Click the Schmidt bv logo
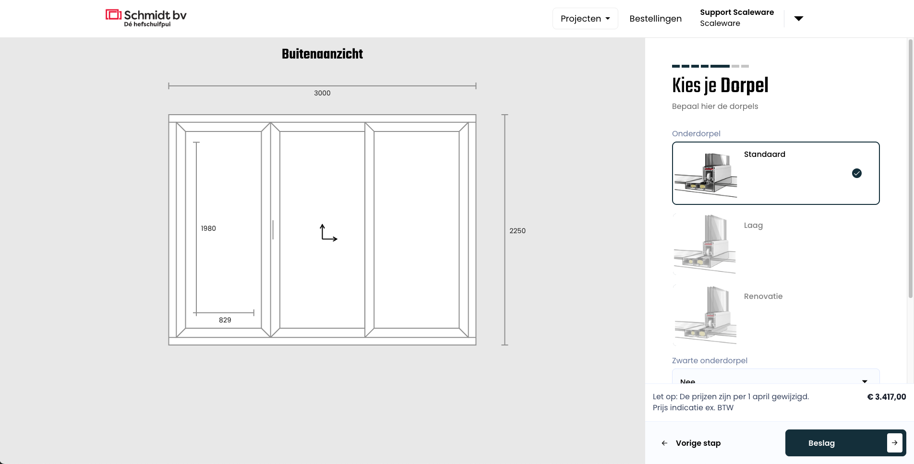Image resolution: width=914 pixels, height=464 pixels. tap(146, 18)
